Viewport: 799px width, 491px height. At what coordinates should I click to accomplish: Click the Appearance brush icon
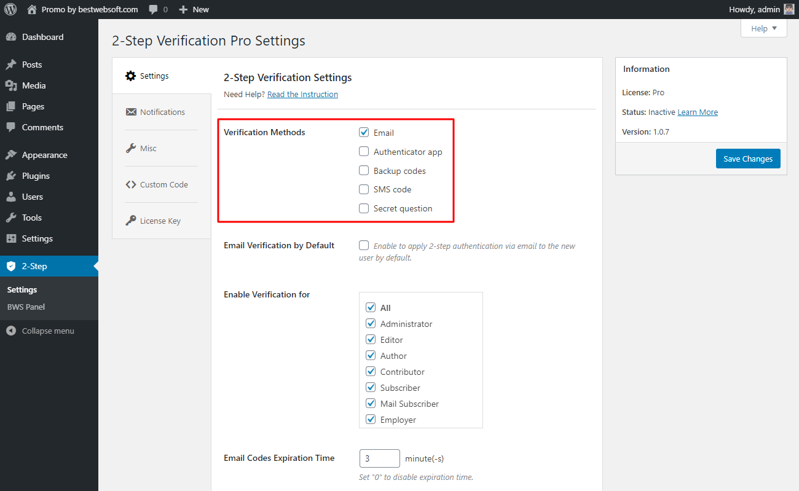coord(11,155)
